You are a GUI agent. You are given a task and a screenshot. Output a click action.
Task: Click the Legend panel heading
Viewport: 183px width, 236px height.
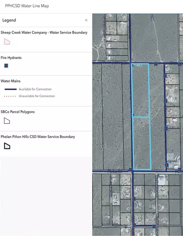(x=9, y=20)
